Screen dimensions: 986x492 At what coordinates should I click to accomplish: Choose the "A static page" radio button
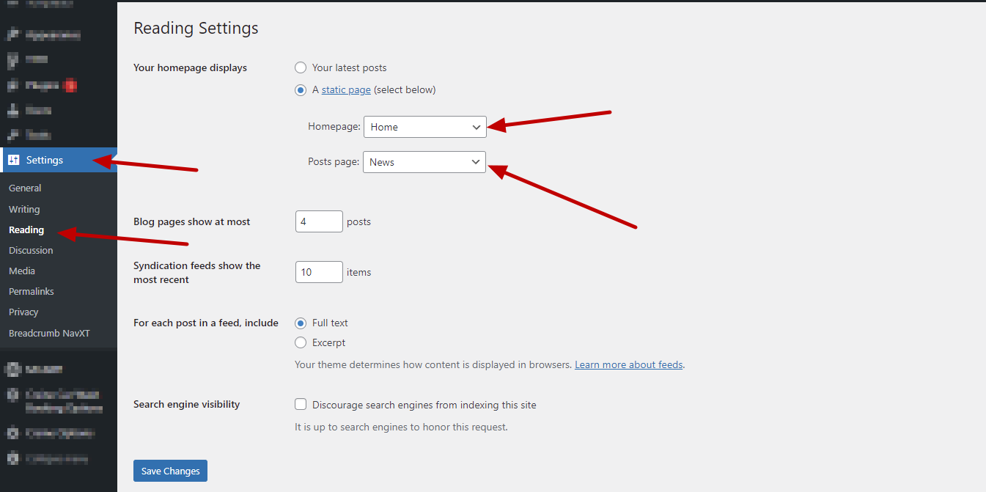coord(301,90)
